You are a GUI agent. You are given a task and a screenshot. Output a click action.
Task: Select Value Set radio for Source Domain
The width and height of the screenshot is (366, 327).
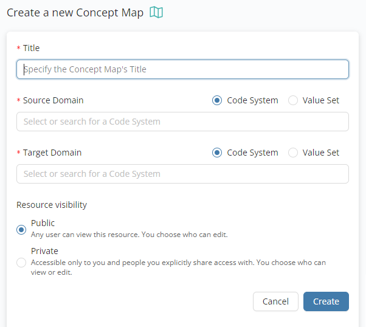(293, 100)
